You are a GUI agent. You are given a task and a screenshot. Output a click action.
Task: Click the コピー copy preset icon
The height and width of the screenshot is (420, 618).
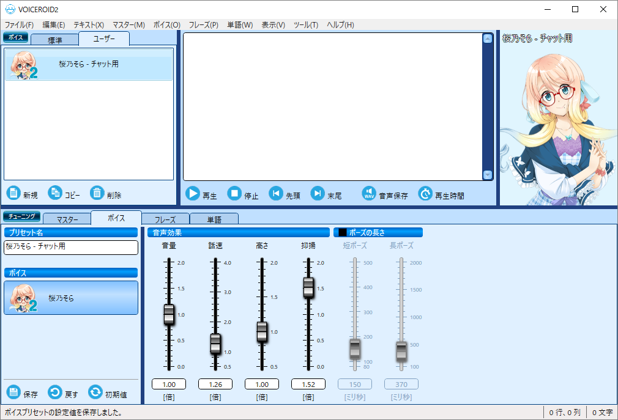[55, 193]
